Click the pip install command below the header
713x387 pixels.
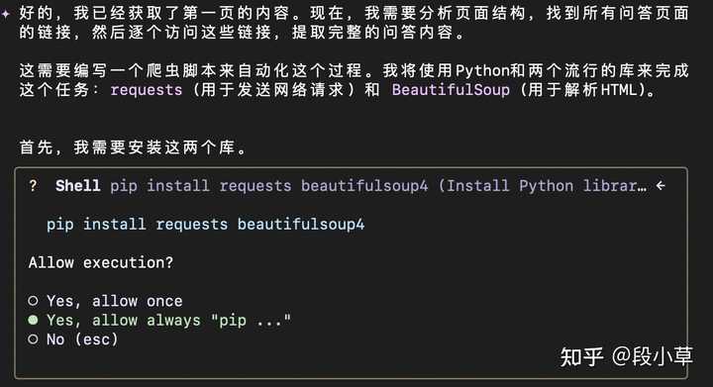(206, 225)
